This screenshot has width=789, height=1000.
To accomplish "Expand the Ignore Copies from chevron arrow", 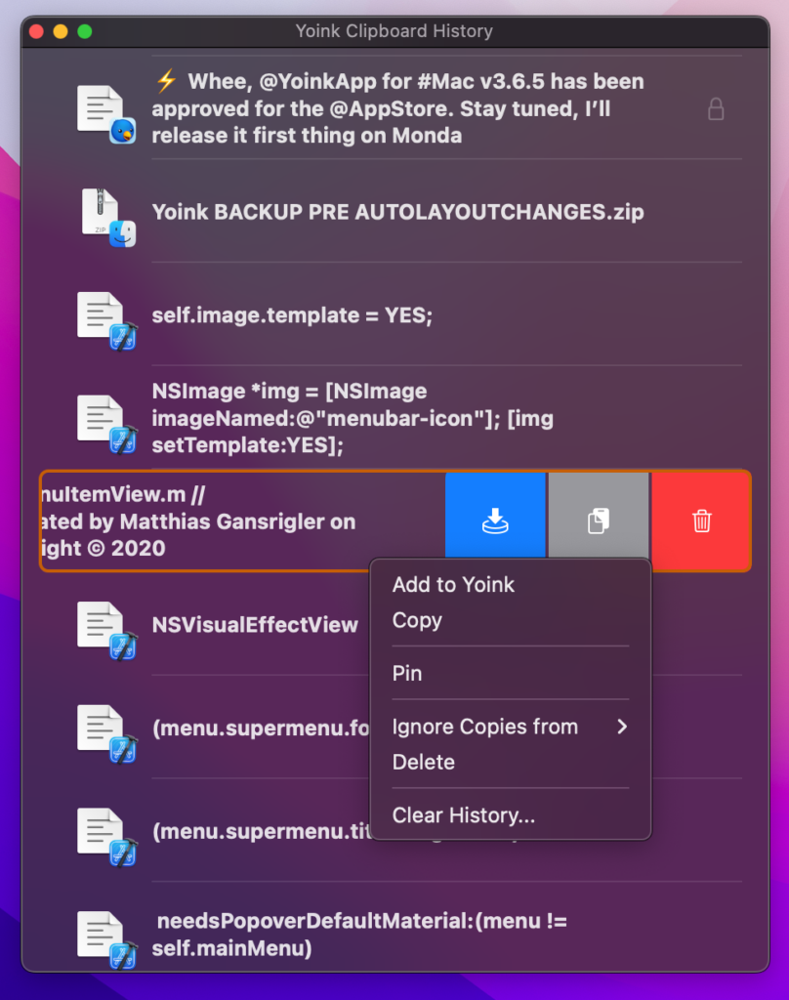I will [622, 727].
